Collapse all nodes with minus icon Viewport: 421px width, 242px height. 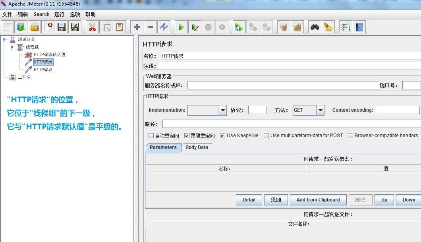click(151, 27)
